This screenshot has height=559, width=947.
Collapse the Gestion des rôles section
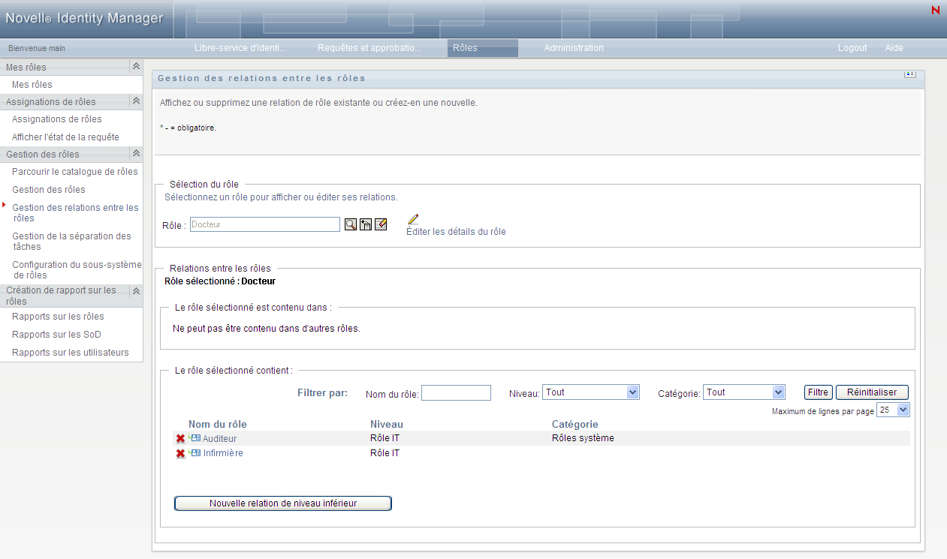coord(136,154)
